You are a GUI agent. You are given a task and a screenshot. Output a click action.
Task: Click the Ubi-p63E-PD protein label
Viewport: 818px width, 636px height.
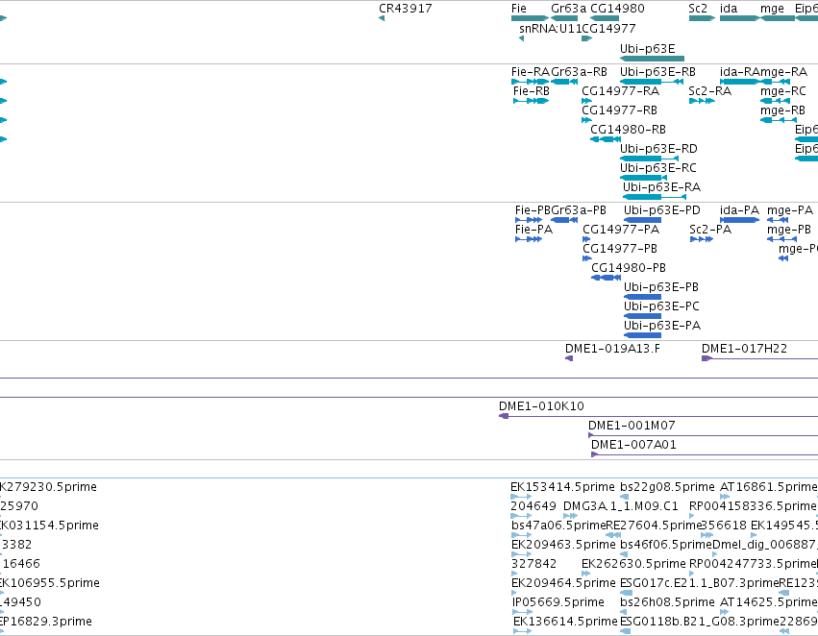click(x=662, y=210)
